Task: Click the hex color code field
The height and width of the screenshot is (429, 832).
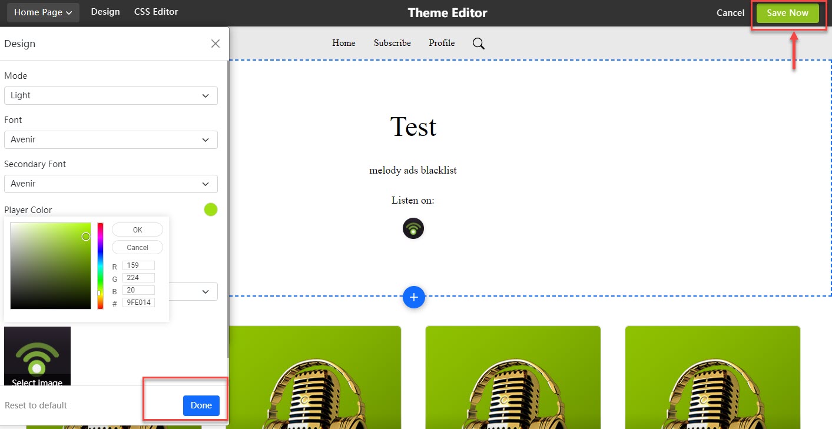Action: click(138, 302)
